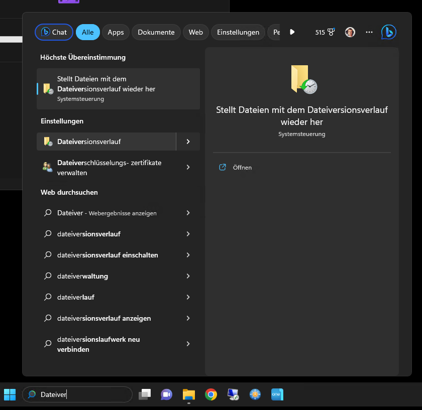Image resolution: width=422 pixels, height=410 pixels.
Task: Expand the 'Dateiver - Webergebnisse anzeigen' arrow
Action: tap(188, 213)
